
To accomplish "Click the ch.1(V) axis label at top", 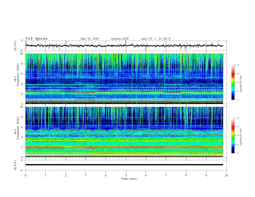I will point(15,46).
